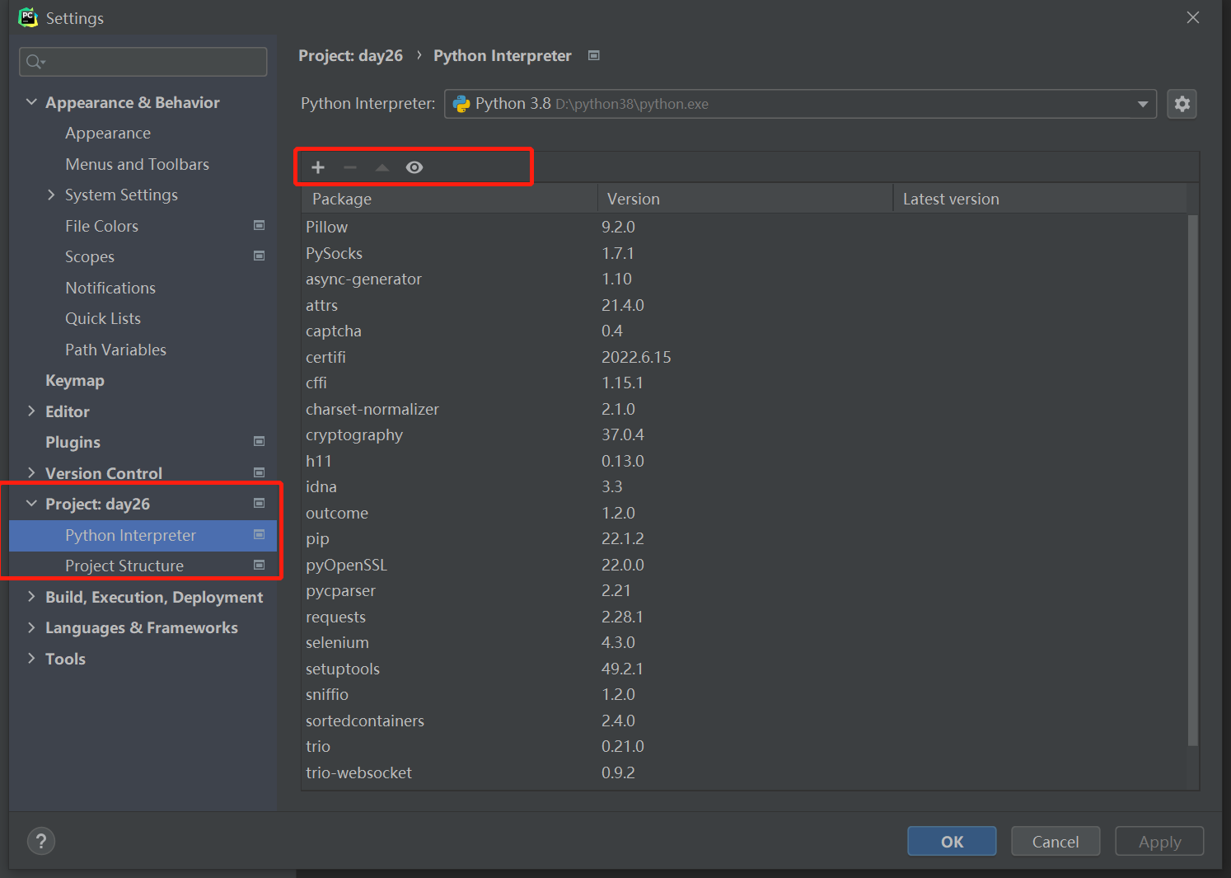
Task: Click the plus icon to install package
Action: [x=318, y=167]
